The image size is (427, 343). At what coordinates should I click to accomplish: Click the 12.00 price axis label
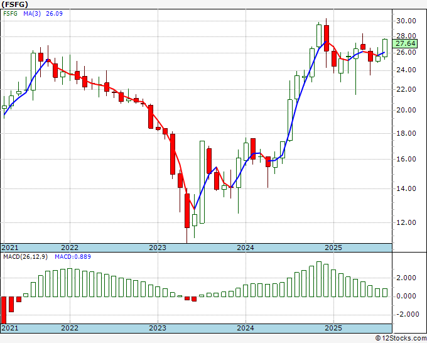click(406, 222)
